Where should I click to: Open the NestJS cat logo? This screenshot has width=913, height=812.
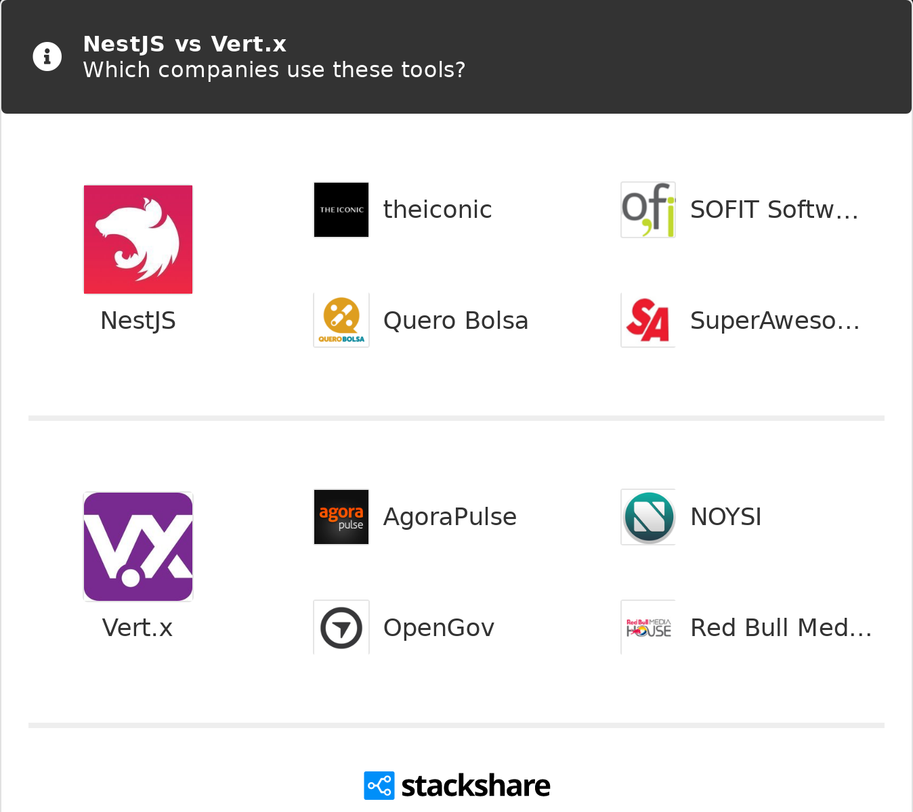[x=138, y=240]
